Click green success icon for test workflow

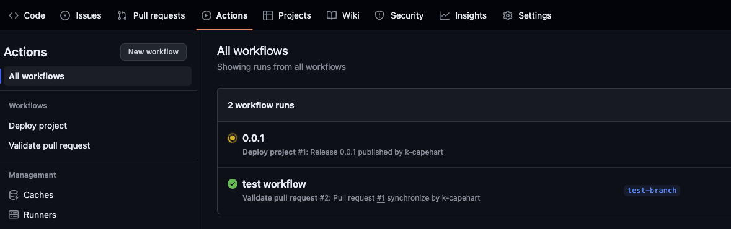point(232,184)
